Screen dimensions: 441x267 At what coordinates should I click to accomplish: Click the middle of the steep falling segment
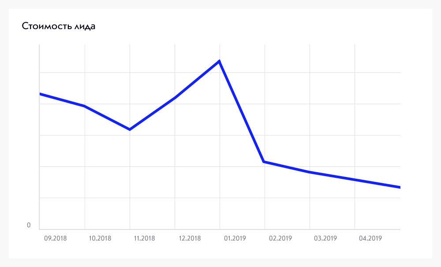[241, 111]
